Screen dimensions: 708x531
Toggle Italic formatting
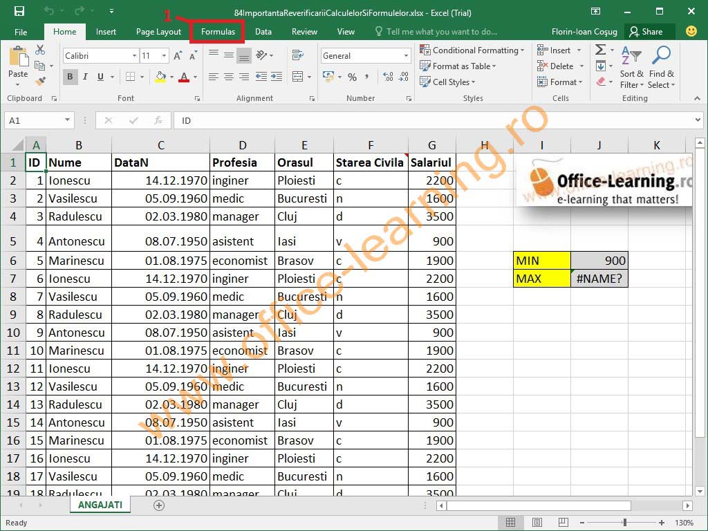[85, 77]
